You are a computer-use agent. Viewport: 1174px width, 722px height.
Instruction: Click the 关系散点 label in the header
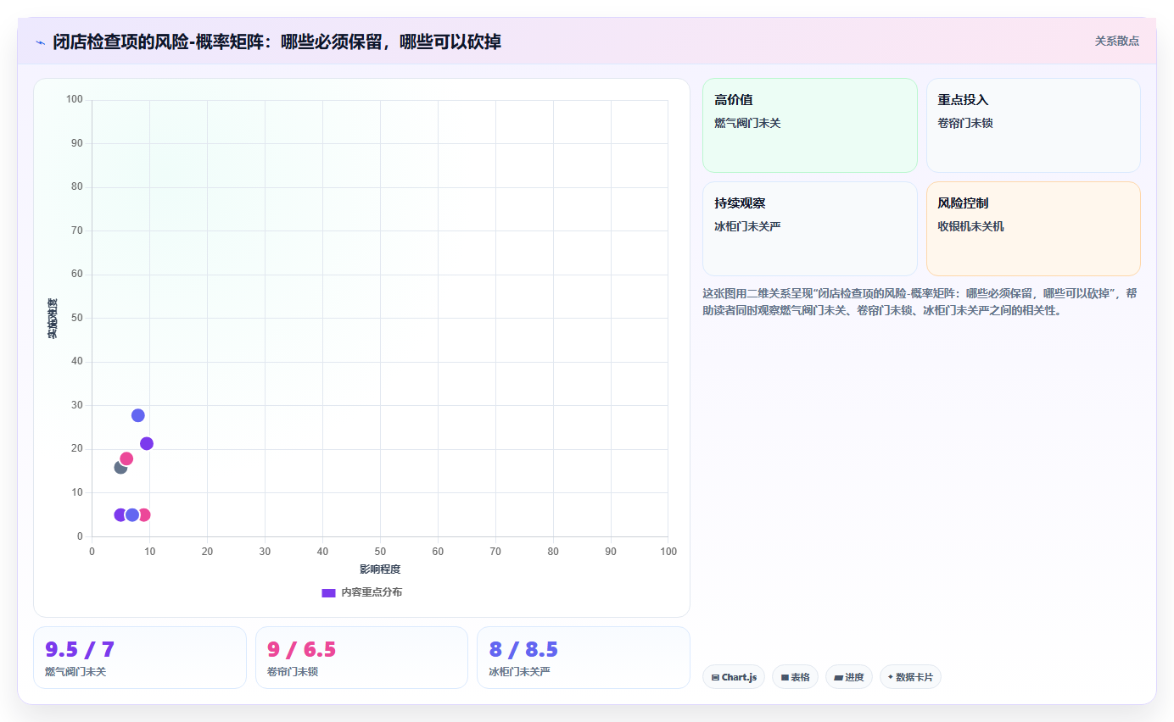(1117, 41)
